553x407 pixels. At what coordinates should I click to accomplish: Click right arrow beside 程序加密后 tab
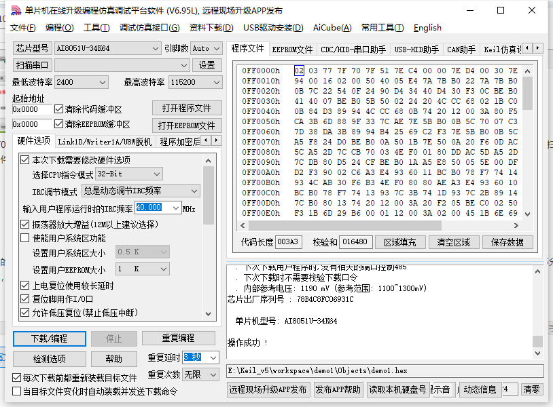[217, 140]
